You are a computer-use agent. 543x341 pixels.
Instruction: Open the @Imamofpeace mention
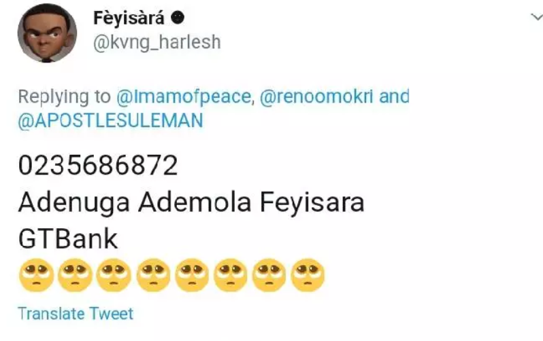tap(184, 96)
